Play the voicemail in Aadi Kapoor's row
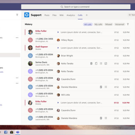This screenshot has height=135, width=135. [58, 48]
